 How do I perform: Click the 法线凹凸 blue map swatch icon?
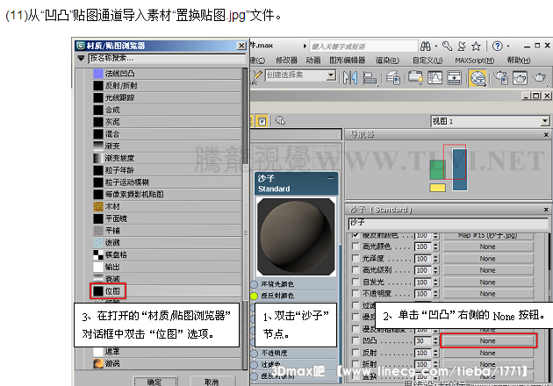tap(98, 74)
